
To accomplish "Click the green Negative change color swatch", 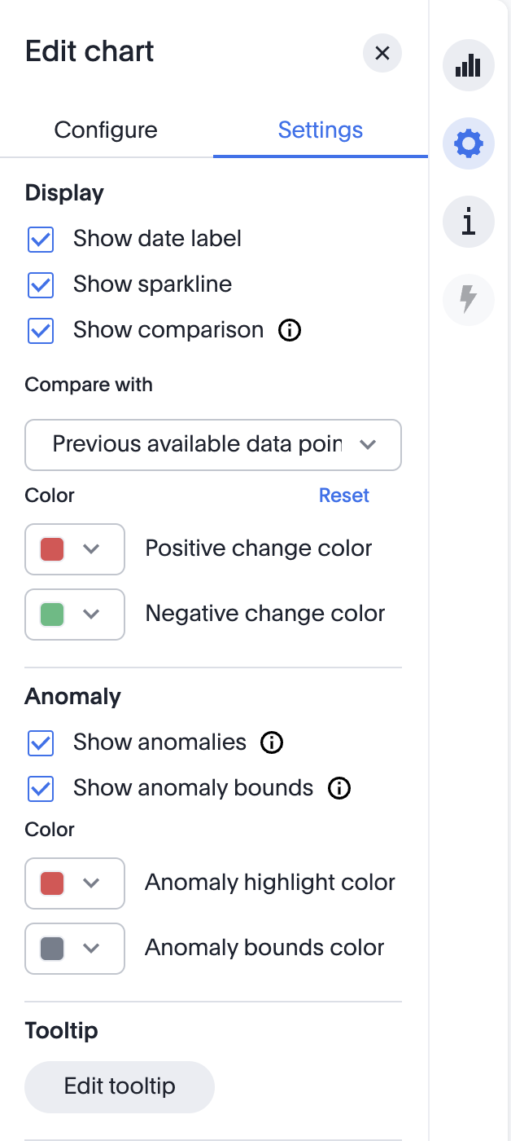I will [52, 615].
